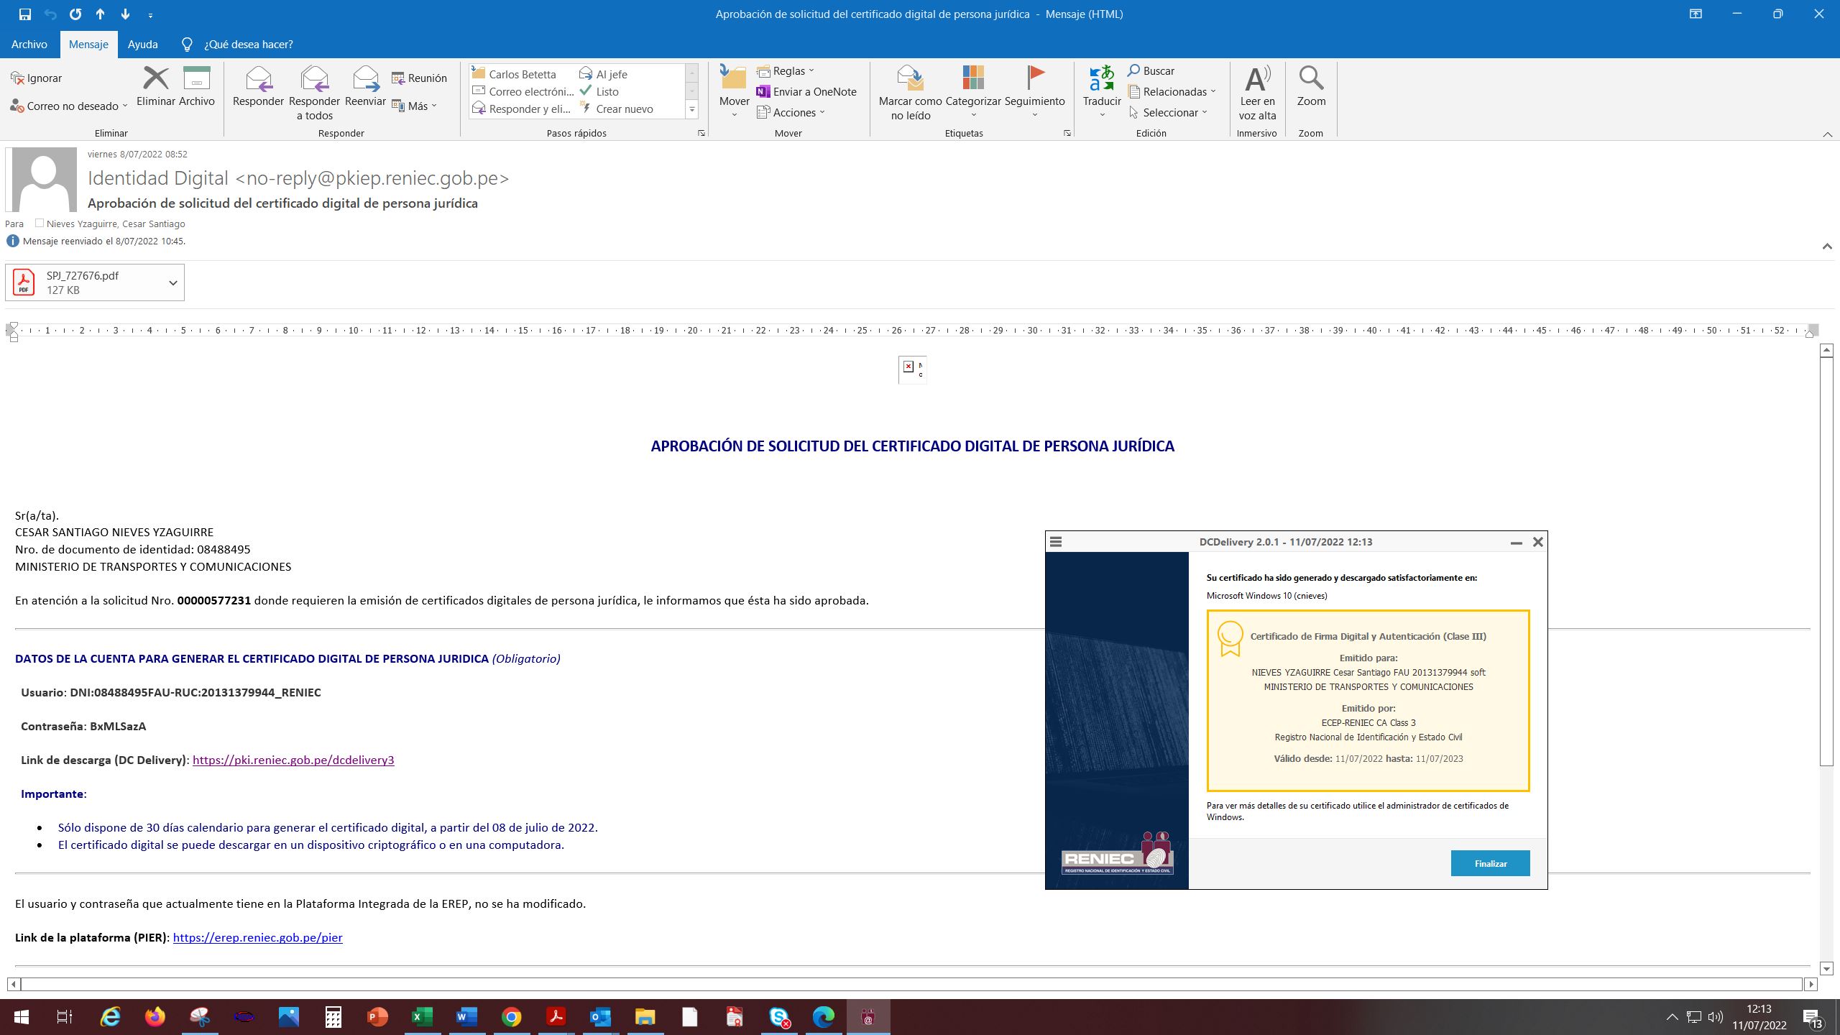Screen dimensions: 1840x1035
Task: Open the SPJ_727676.pdf attachment
Action: click(x=83, y=282)
